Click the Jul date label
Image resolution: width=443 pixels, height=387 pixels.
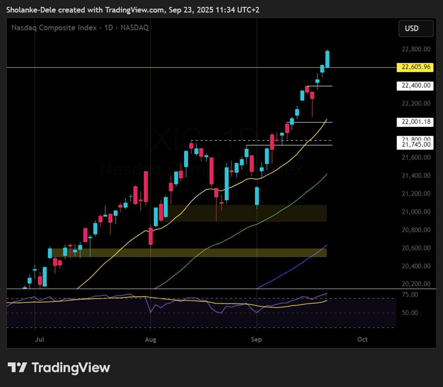(39, 339)
